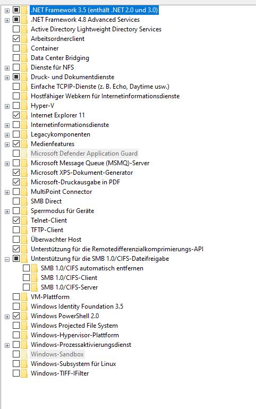Click folder icon beside Überwachter Host
Image resolution: width=256 pixels, height=409 pixels.
[24, 240]
